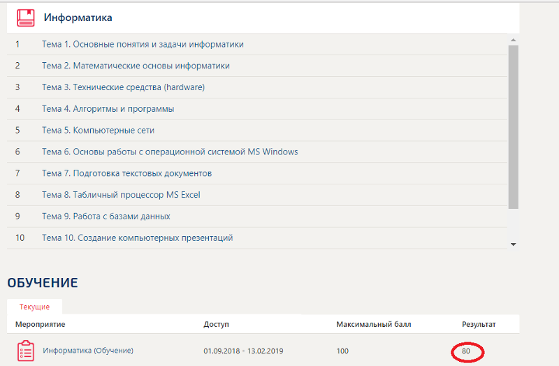Open Тема 2. Математические основы информатики

tap(136, 66)
